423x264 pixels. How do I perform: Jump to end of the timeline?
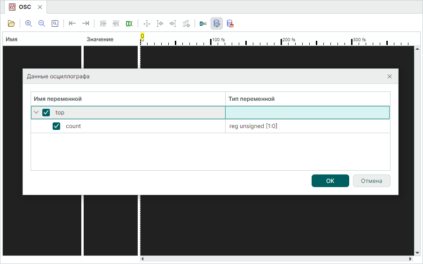pos(86,23)
